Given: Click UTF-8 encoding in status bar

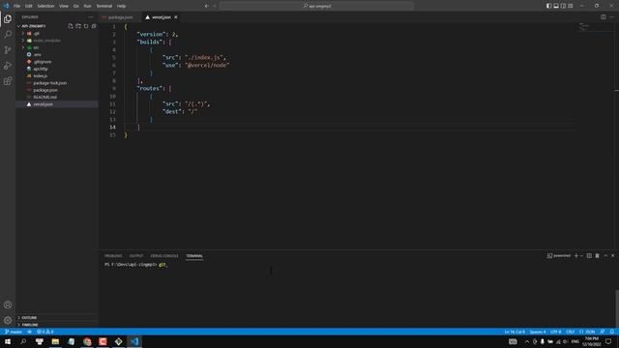Looking at the screenshot, I should (x=556, y=332).
